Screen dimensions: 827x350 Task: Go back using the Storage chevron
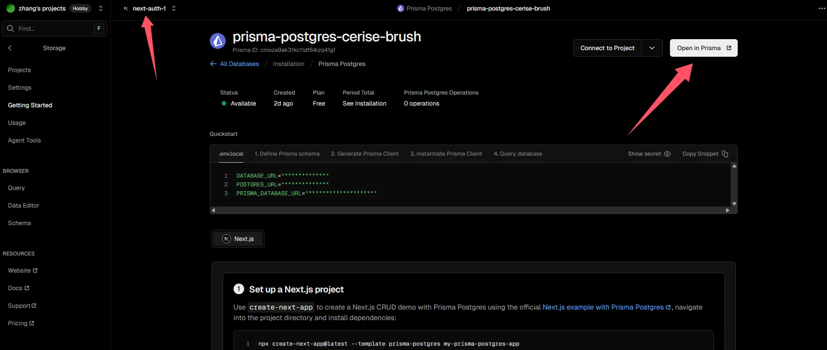[x=10, y=48]
